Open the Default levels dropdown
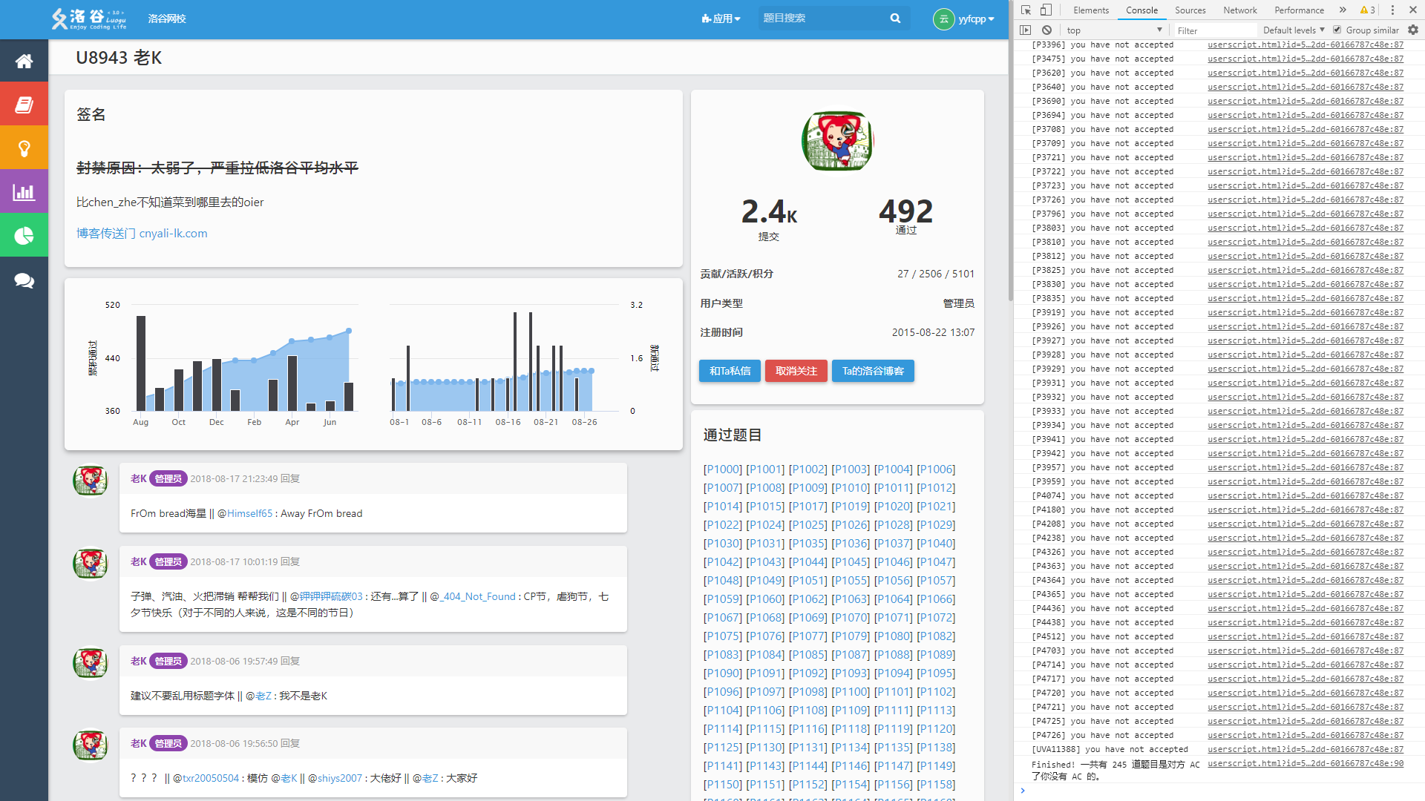The height and width of the screenshot is (801, 1425). 1294,30
